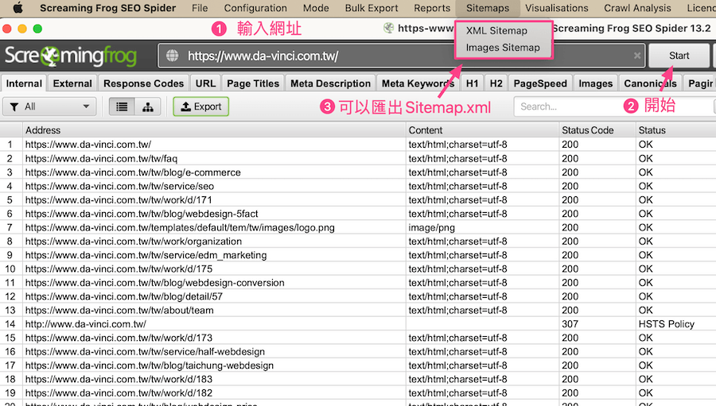Image resolution: width=716 pixels, height=406 pixels.
Task: Switch to the External tab
Action: (72, 83)
